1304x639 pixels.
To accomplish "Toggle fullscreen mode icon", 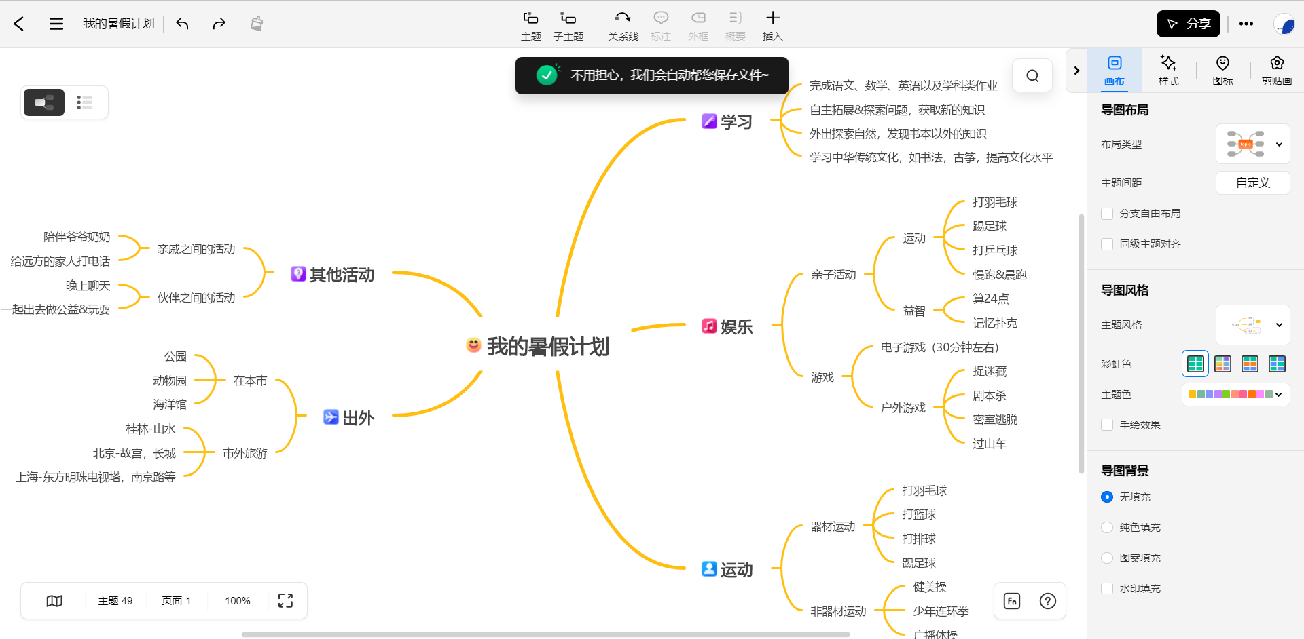I will coord(285,601).
